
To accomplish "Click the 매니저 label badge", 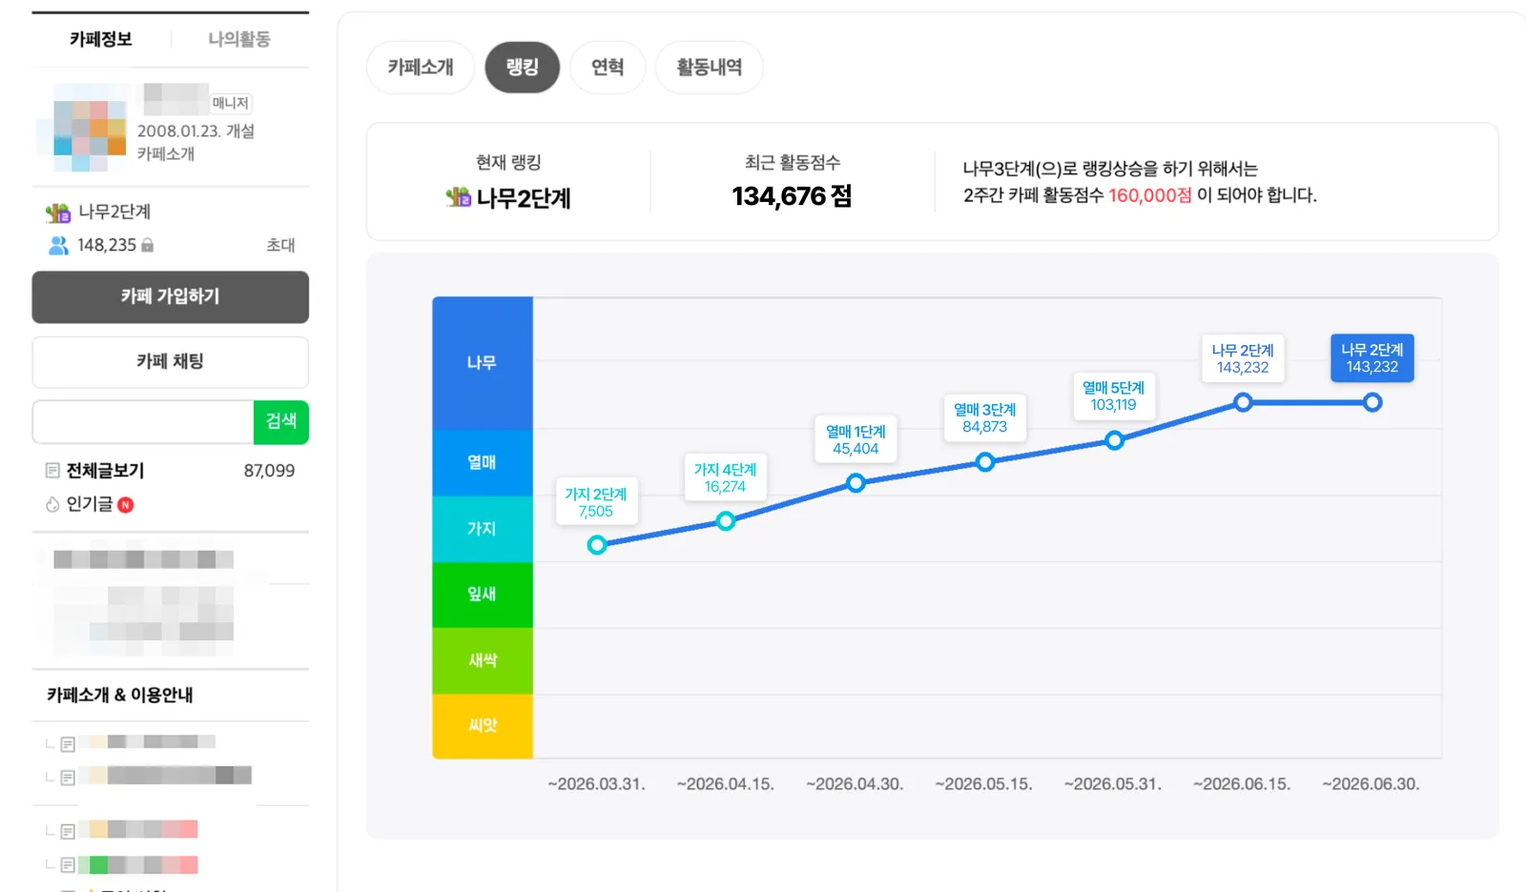I will 230,103.
